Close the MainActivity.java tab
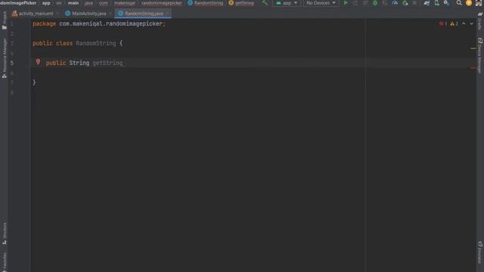484x272 pixels. 110,14
